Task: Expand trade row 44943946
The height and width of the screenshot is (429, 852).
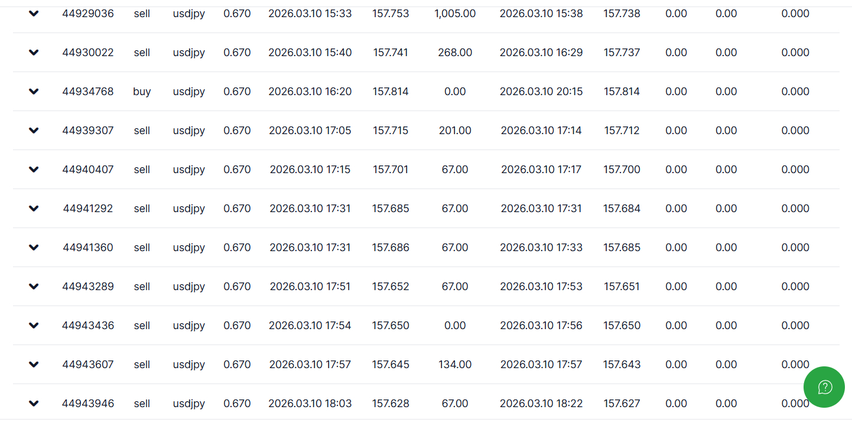Action: pos(34,404)
